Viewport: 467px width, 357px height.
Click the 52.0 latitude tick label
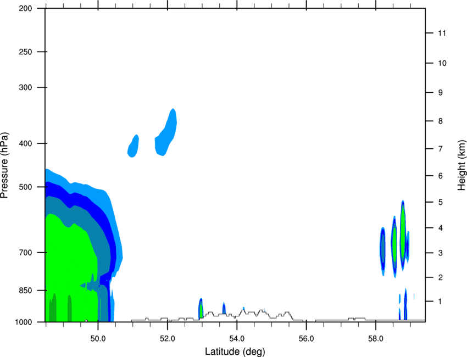tap(168, 338)
